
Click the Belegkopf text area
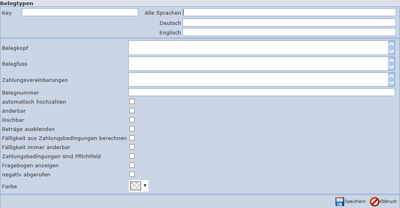pyautogui.click(x=258, y=48)
